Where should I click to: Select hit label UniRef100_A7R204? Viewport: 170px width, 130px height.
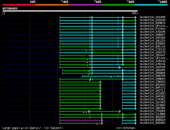point(152,64)
